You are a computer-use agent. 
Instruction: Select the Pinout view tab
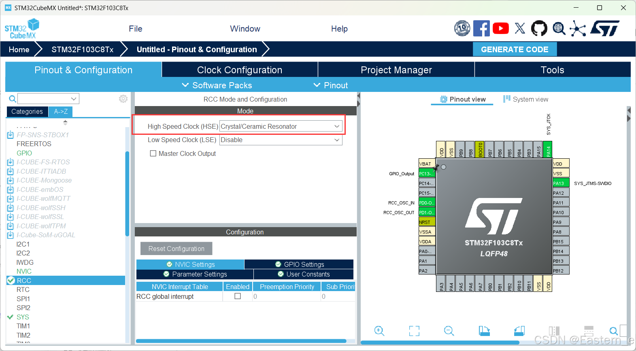tap(462, 99)
